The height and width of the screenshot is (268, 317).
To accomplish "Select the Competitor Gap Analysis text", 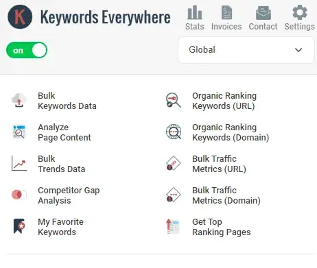I will [69, 195].
